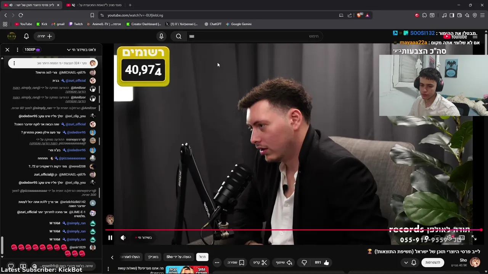Open the media control music note icon
Screen dimensions: 488x274
point(444,15)
